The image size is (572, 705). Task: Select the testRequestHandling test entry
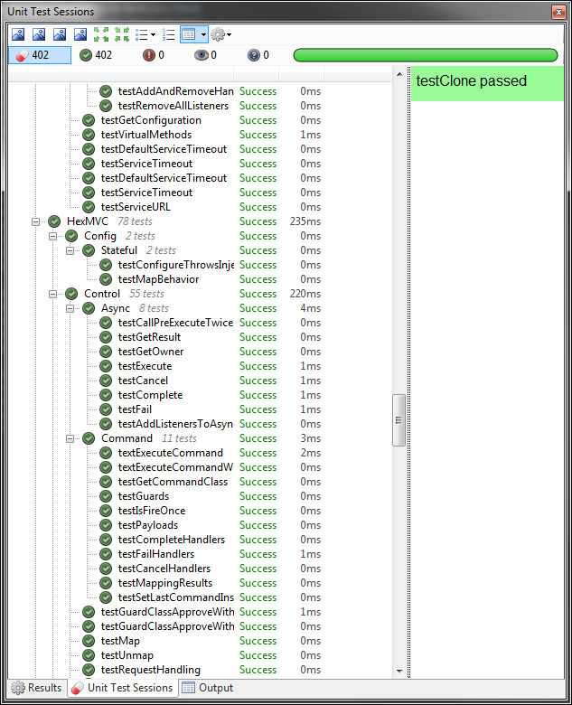150,670
